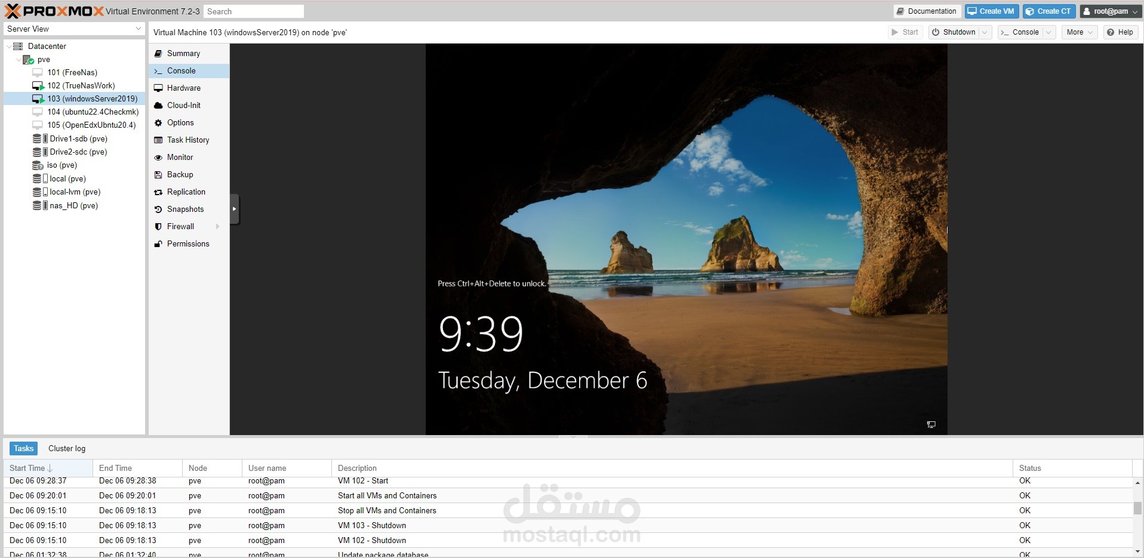1144x558 pixels.
Task: Select the 'Start all VMs and Containers' task row
Action: click(568, 495)
